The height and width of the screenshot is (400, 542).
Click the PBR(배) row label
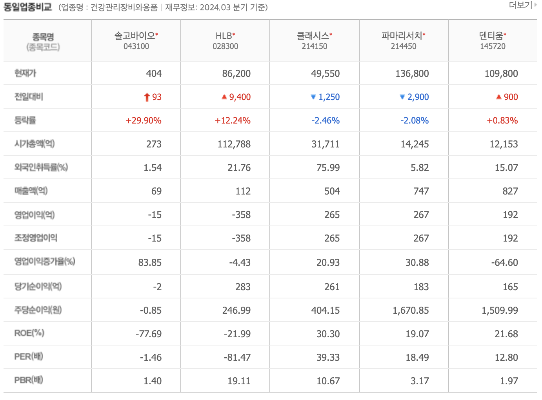[x=29, y=380]
